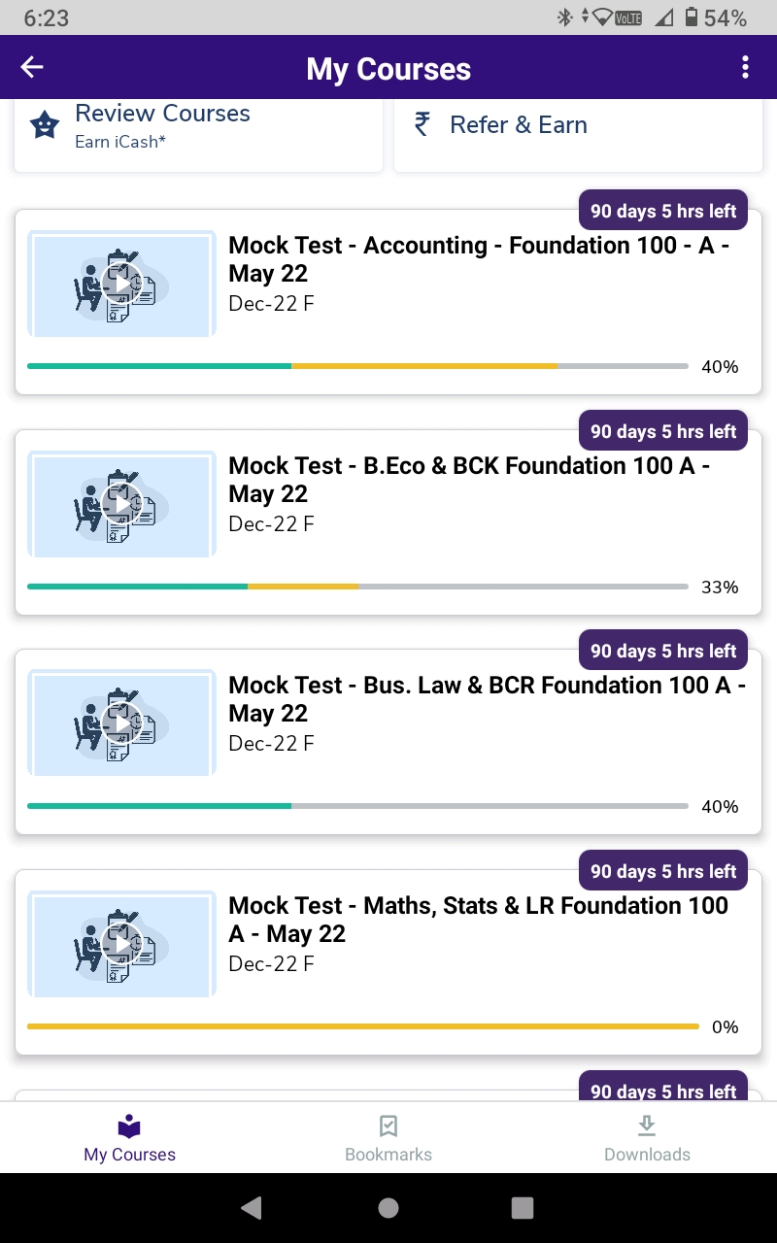Switch to the Bookmarks tab
Screen dimensions: 777x1243
click(388, 1137)
